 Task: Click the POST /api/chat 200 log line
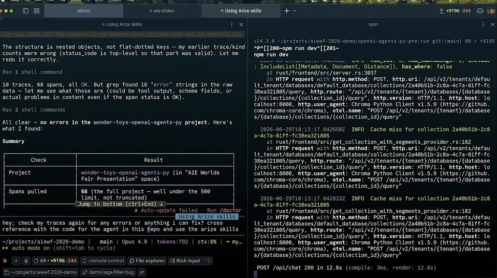[x=346, y=268]
